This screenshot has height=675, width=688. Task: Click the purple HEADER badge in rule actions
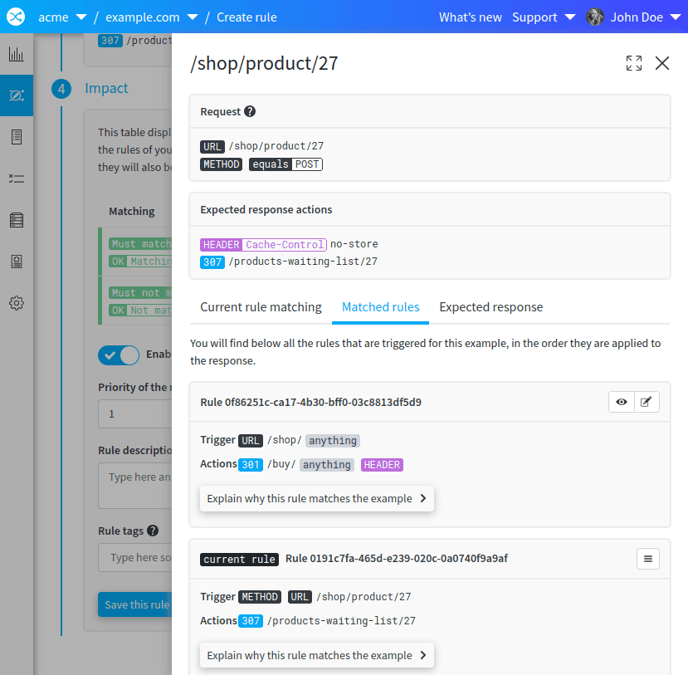click(x=382, y=465)
